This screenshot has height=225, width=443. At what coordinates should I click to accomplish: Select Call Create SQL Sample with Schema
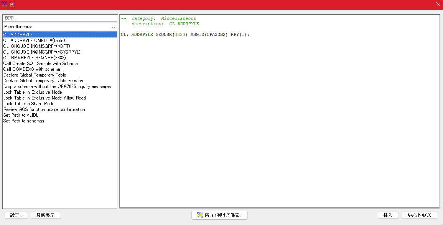click(60, 64)
